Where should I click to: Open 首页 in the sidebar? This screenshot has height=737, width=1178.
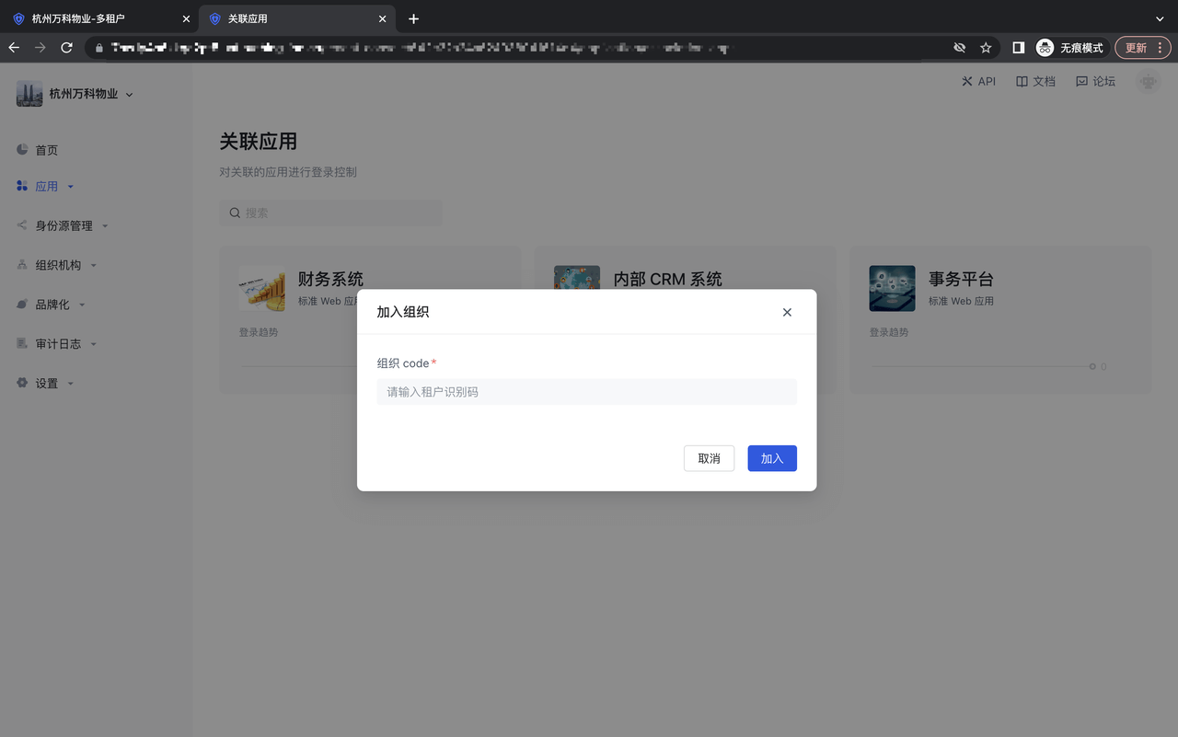pos(46,150)
